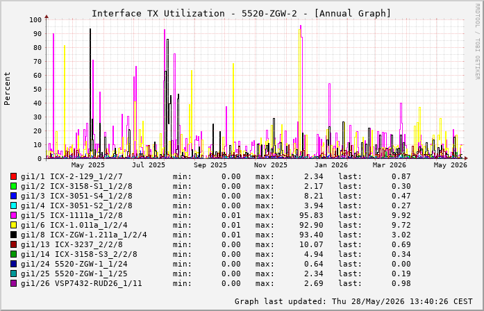Click the last value 0.98 for gi1/26

tap(401, 283)
